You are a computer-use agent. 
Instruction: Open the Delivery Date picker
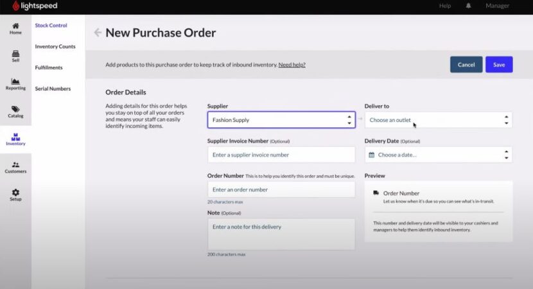click(x=437, y=155)
